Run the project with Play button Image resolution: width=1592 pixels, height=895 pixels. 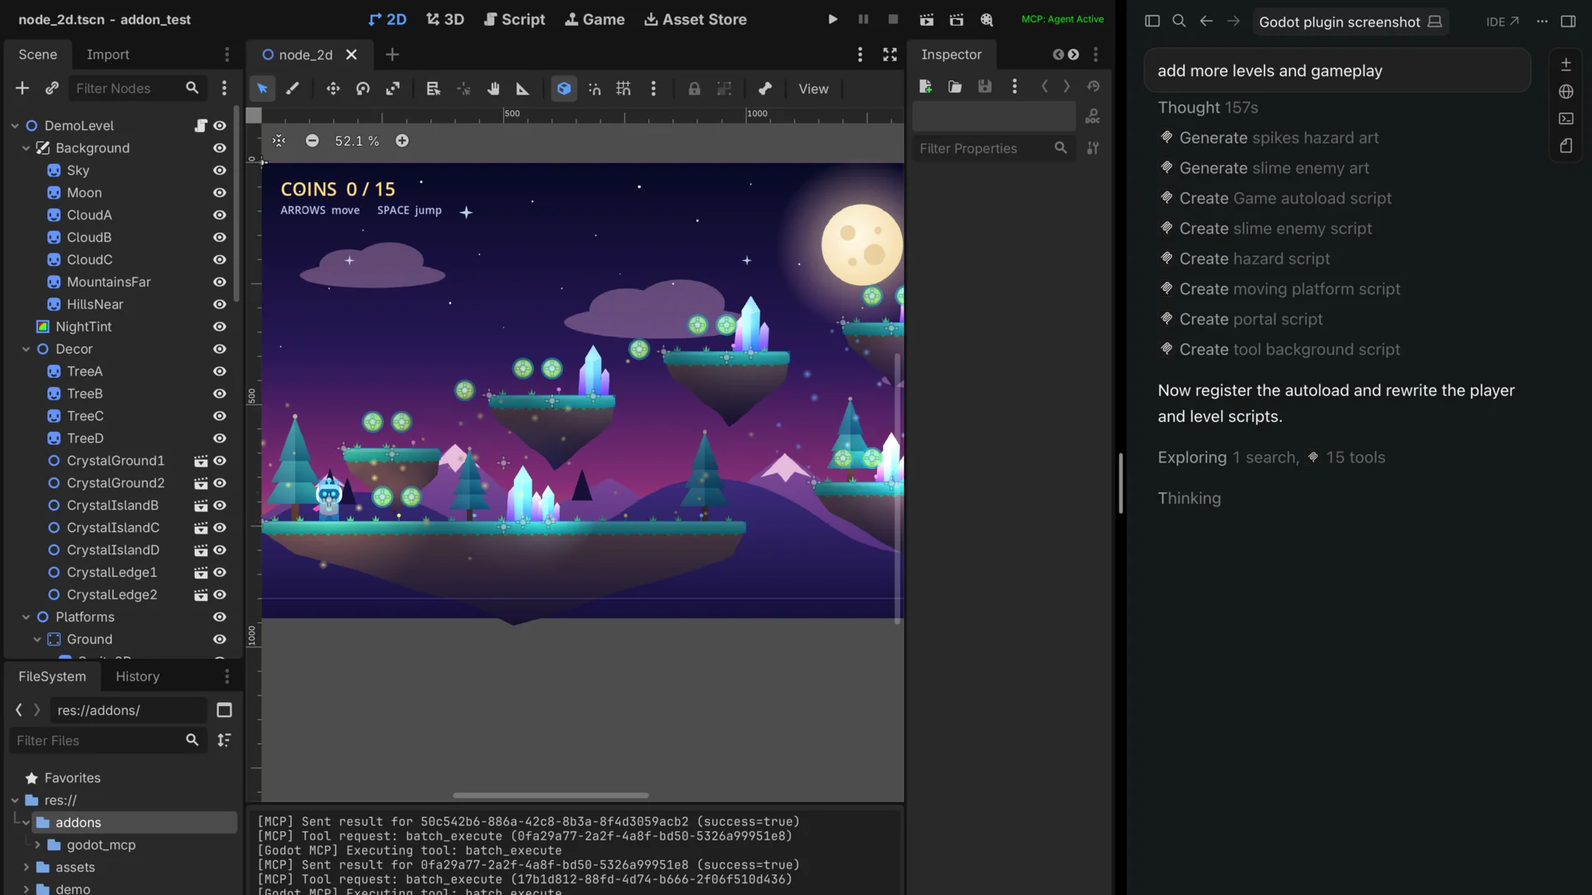click(832, 19)
